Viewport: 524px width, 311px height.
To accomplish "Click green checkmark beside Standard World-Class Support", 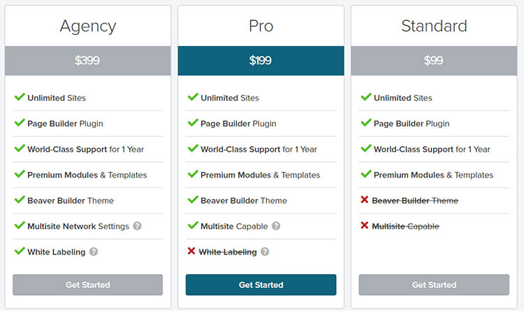I will pos(365,149).
